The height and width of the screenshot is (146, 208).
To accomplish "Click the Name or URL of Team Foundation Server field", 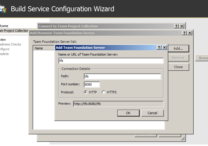I will pyautogui.click(x=111, y=61).
